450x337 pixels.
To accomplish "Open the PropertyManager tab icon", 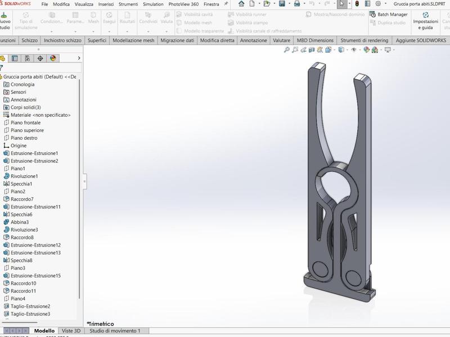I will point(15,58).
